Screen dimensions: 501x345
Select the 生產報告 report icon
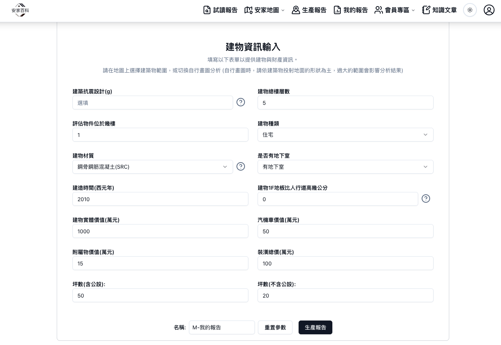(296, 10)
